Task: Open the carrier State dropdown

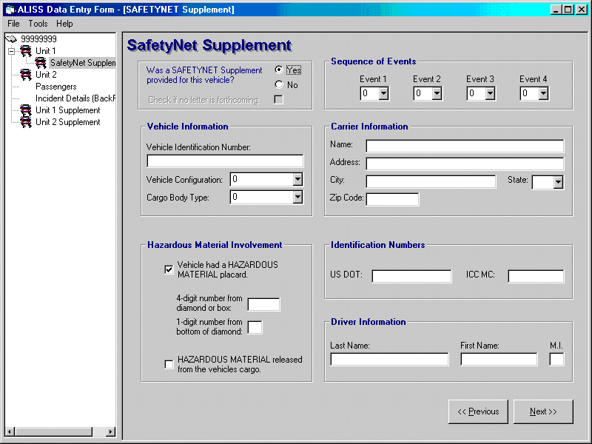Action: tap(559, 182)
